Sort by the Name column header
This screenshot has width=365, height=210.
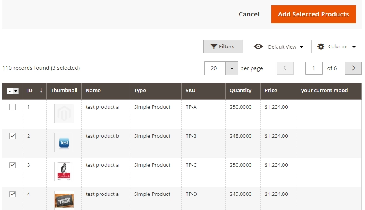(106, 91)
